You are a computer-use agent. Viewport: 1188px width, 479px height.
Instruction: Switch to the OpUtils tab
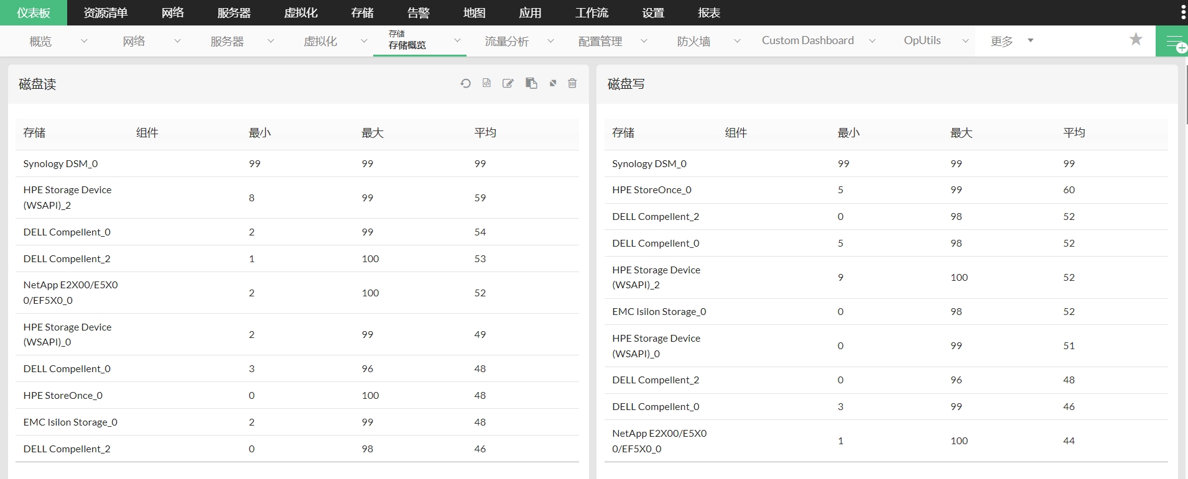pos(922,40)
